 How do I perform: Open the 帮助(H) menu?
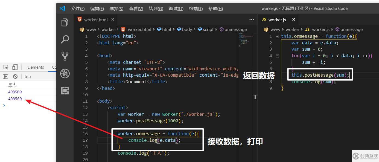click(x=215, y=8)
